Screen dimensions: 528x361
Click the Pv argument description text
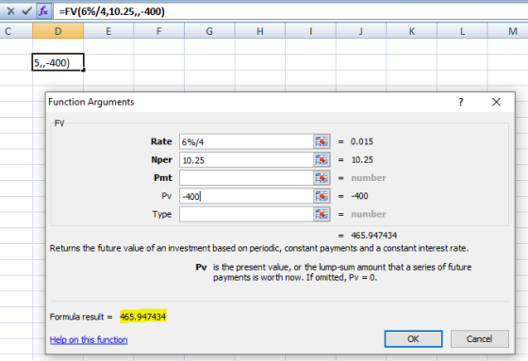(x=342, y=272)
